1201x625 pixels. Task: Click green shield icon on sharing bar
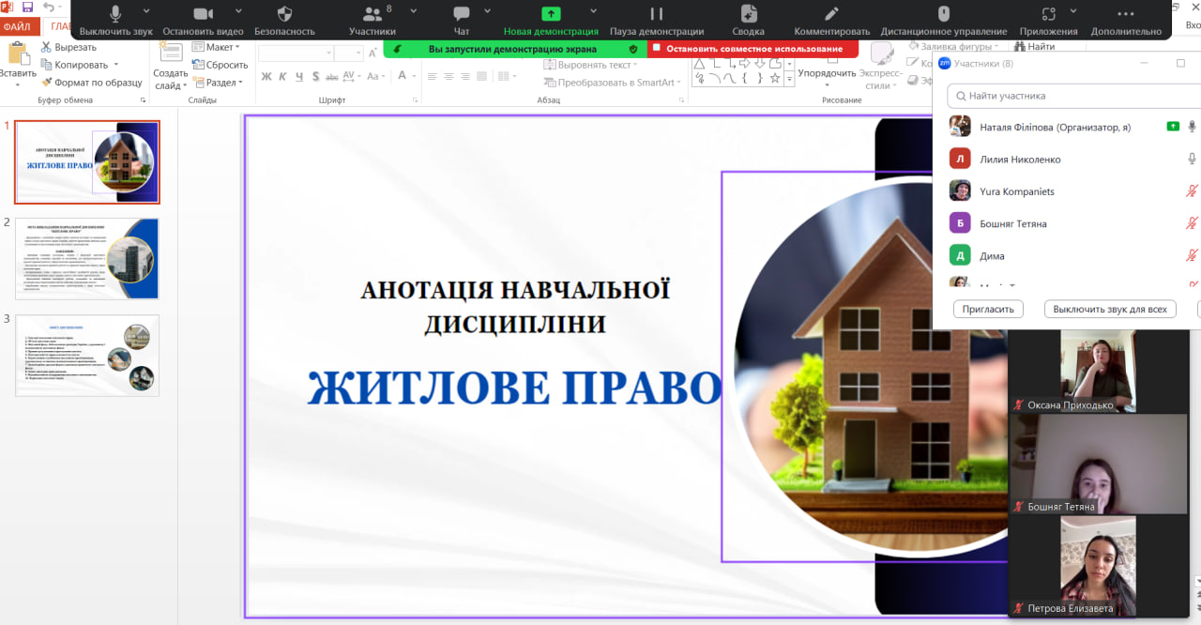coord(633,48)
